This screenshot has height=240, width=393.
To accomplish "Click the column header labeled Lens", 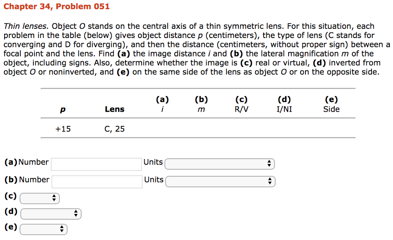I will tap(114, 109).
